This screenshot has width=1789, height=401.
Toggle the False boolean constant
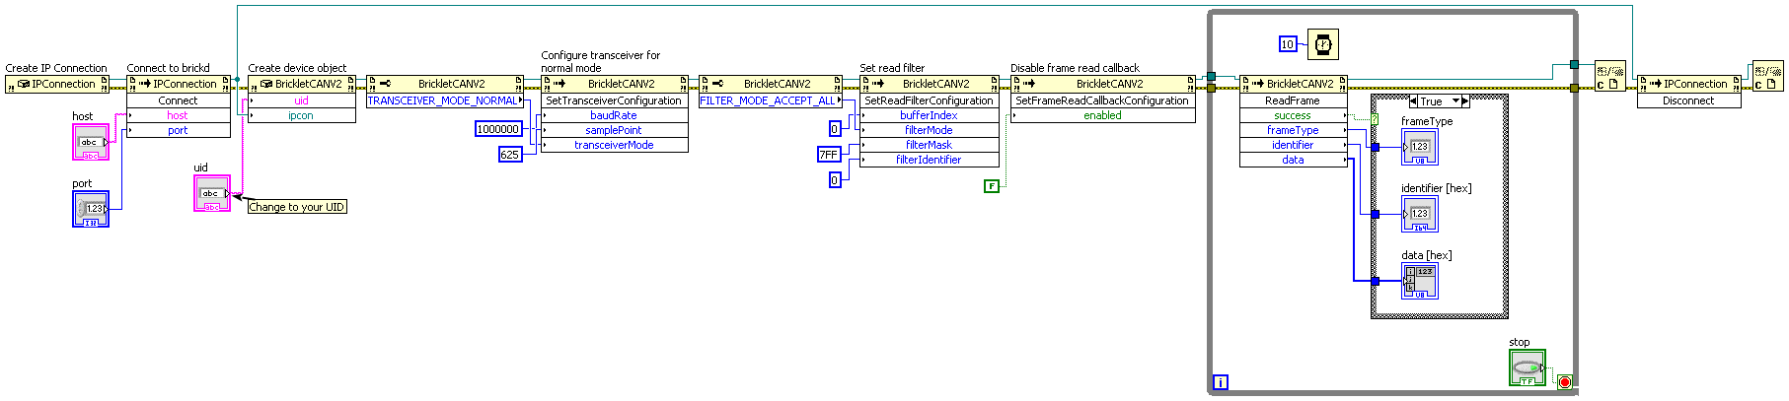tap(991, 185)
